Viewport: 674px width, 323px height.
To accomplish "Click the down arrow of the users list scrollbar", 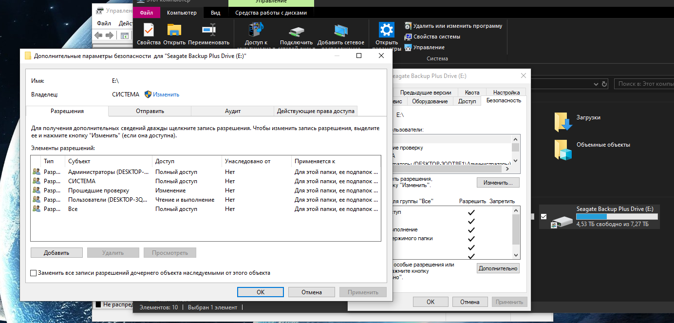I will pyautogui.click(x=515, y=161).
